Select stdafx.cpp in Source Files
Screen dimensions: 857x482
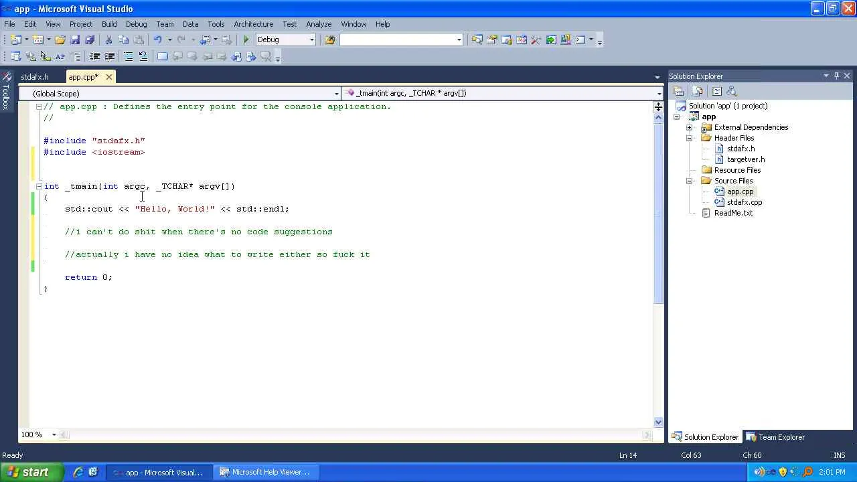[x=744, y=202]
